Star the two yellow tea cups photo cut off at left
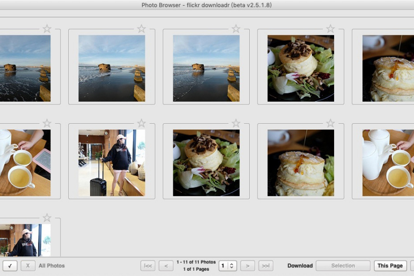414x276 pixels. (47, 123)
